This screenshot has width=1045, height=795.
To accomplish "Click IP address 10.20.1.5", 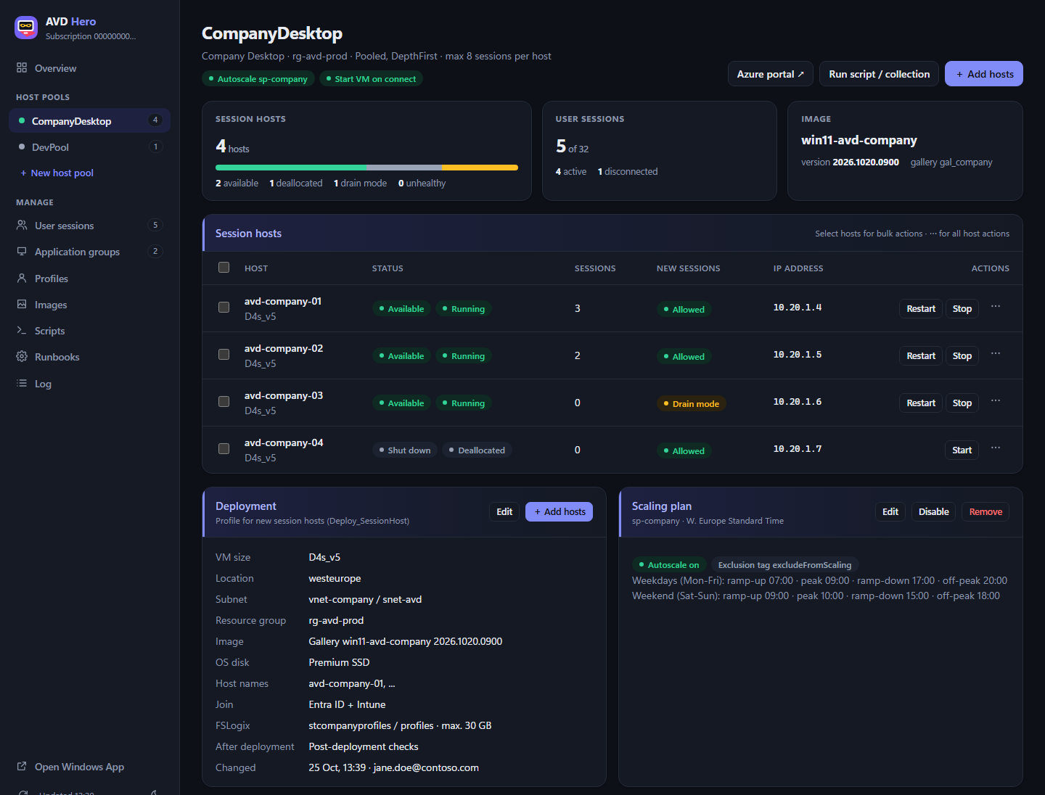I will point(798,355).
